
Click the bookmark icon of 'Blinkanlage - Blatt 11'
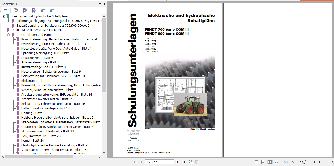point(18,81)
